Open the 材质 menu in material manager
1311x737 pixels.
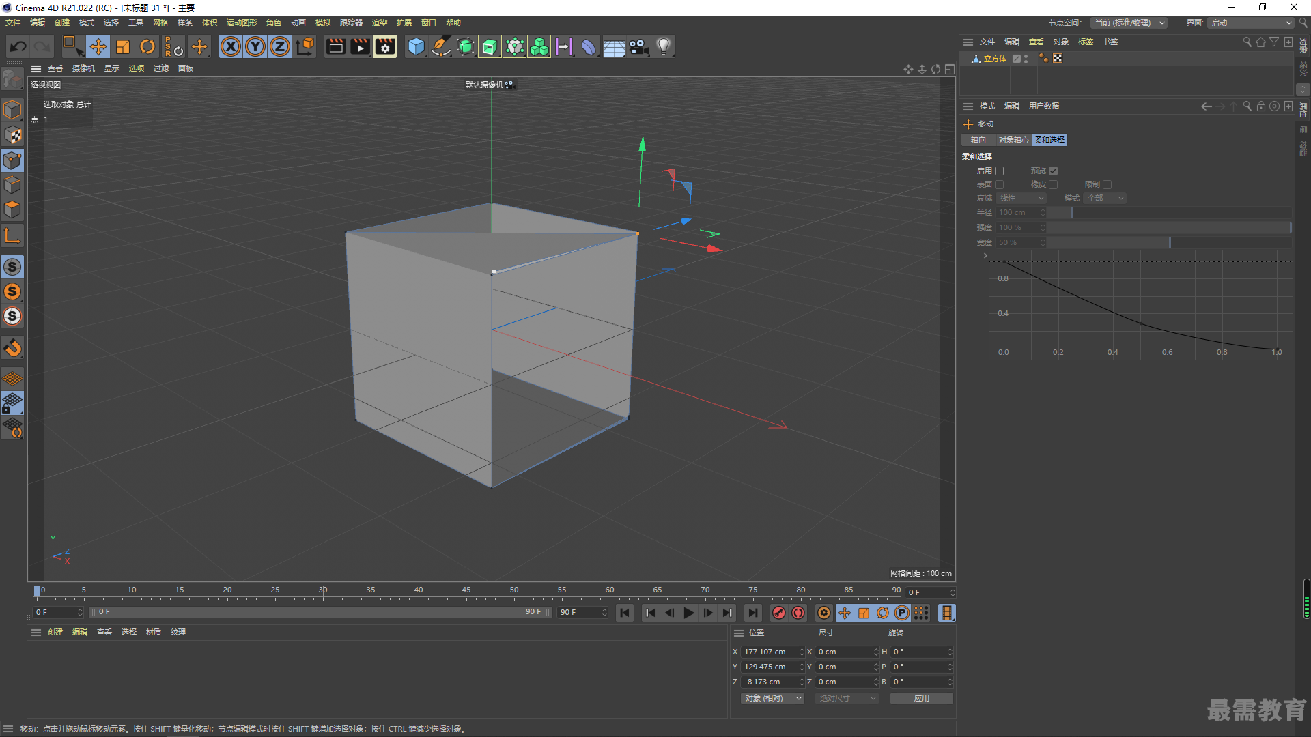coord(154,632)
